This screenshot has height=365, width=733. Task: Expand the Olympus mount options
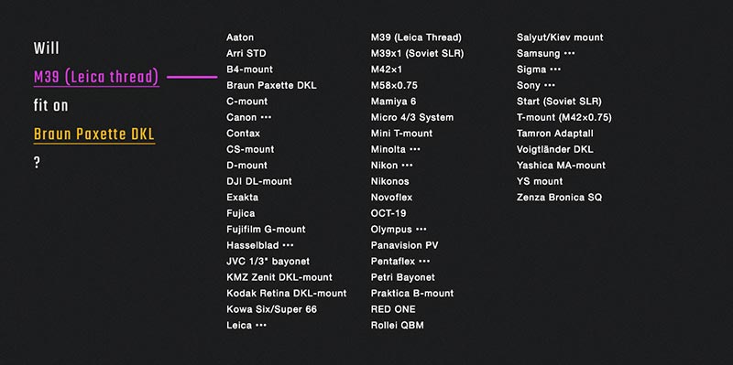coord(421,230)
